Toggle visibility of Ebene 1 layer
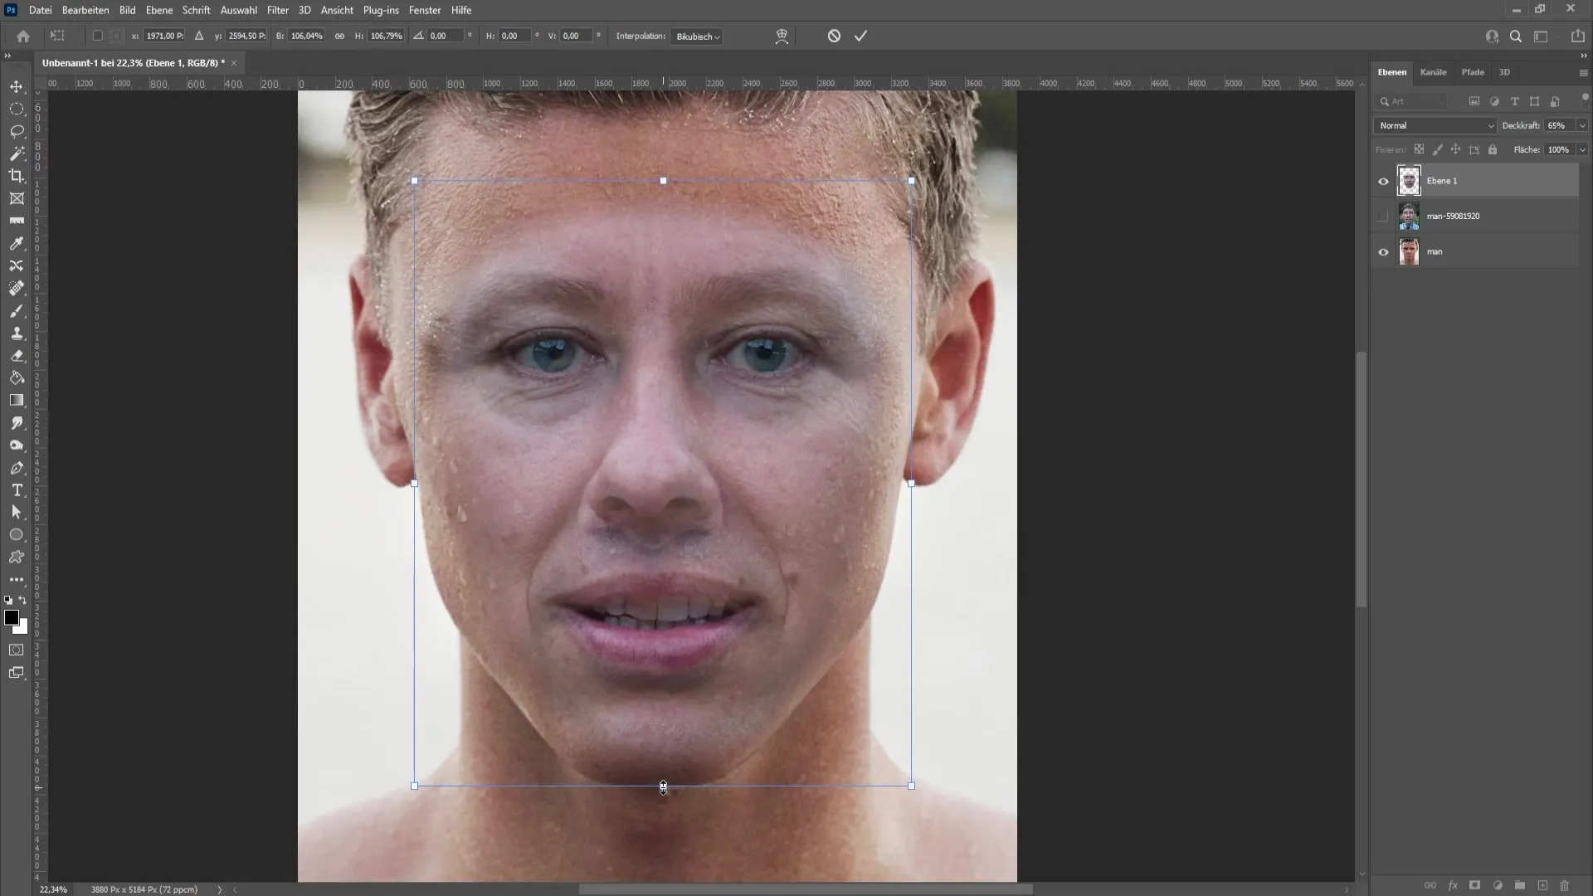The width and height of the screenshot is (1593, 896). pyautogui.click(x=1383, y=179)
